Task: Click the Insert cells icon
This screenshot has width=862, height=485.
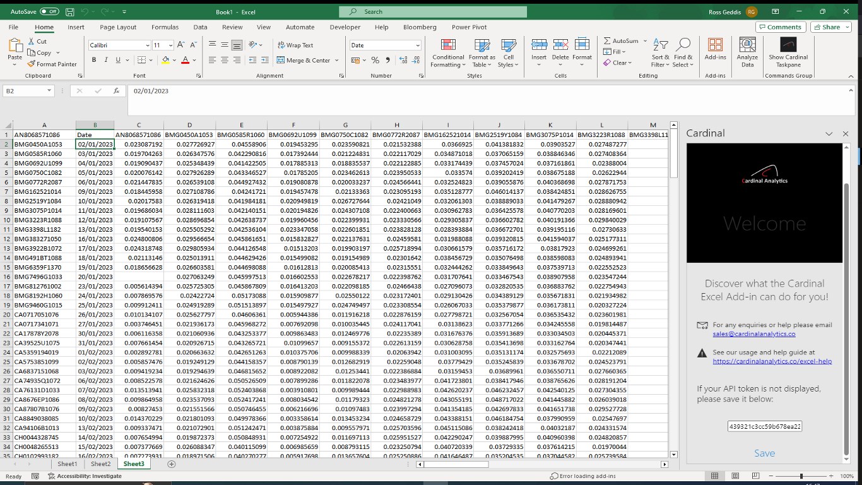Action: tap(539, 45)
